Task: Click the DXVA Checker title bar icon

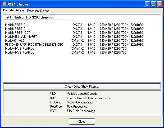Action: (x=4, y=4)
